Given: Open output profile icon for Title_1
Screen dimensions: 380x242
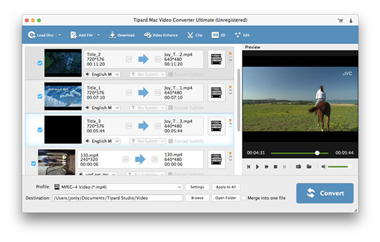Looking at the screenshot, I should (x=217, y=92).
